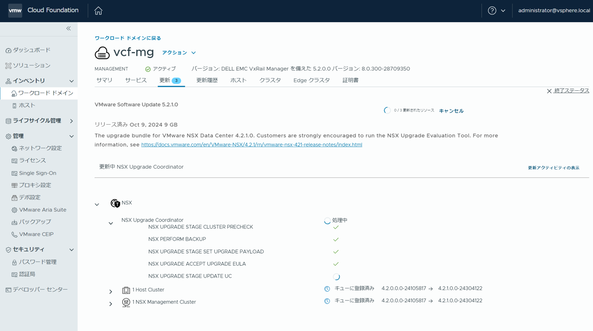Click the VMware Aria Suite icon

click(14, 210)
